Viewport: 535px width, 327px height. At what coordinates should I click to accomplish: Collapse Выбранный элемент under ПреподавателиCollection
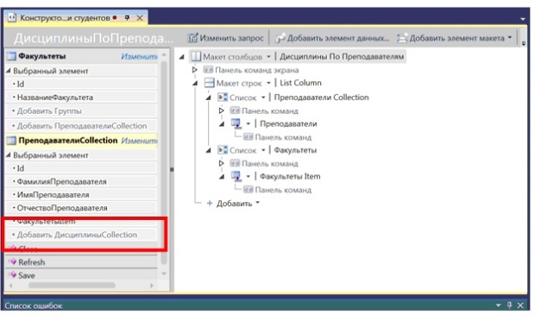click(9, 155)
